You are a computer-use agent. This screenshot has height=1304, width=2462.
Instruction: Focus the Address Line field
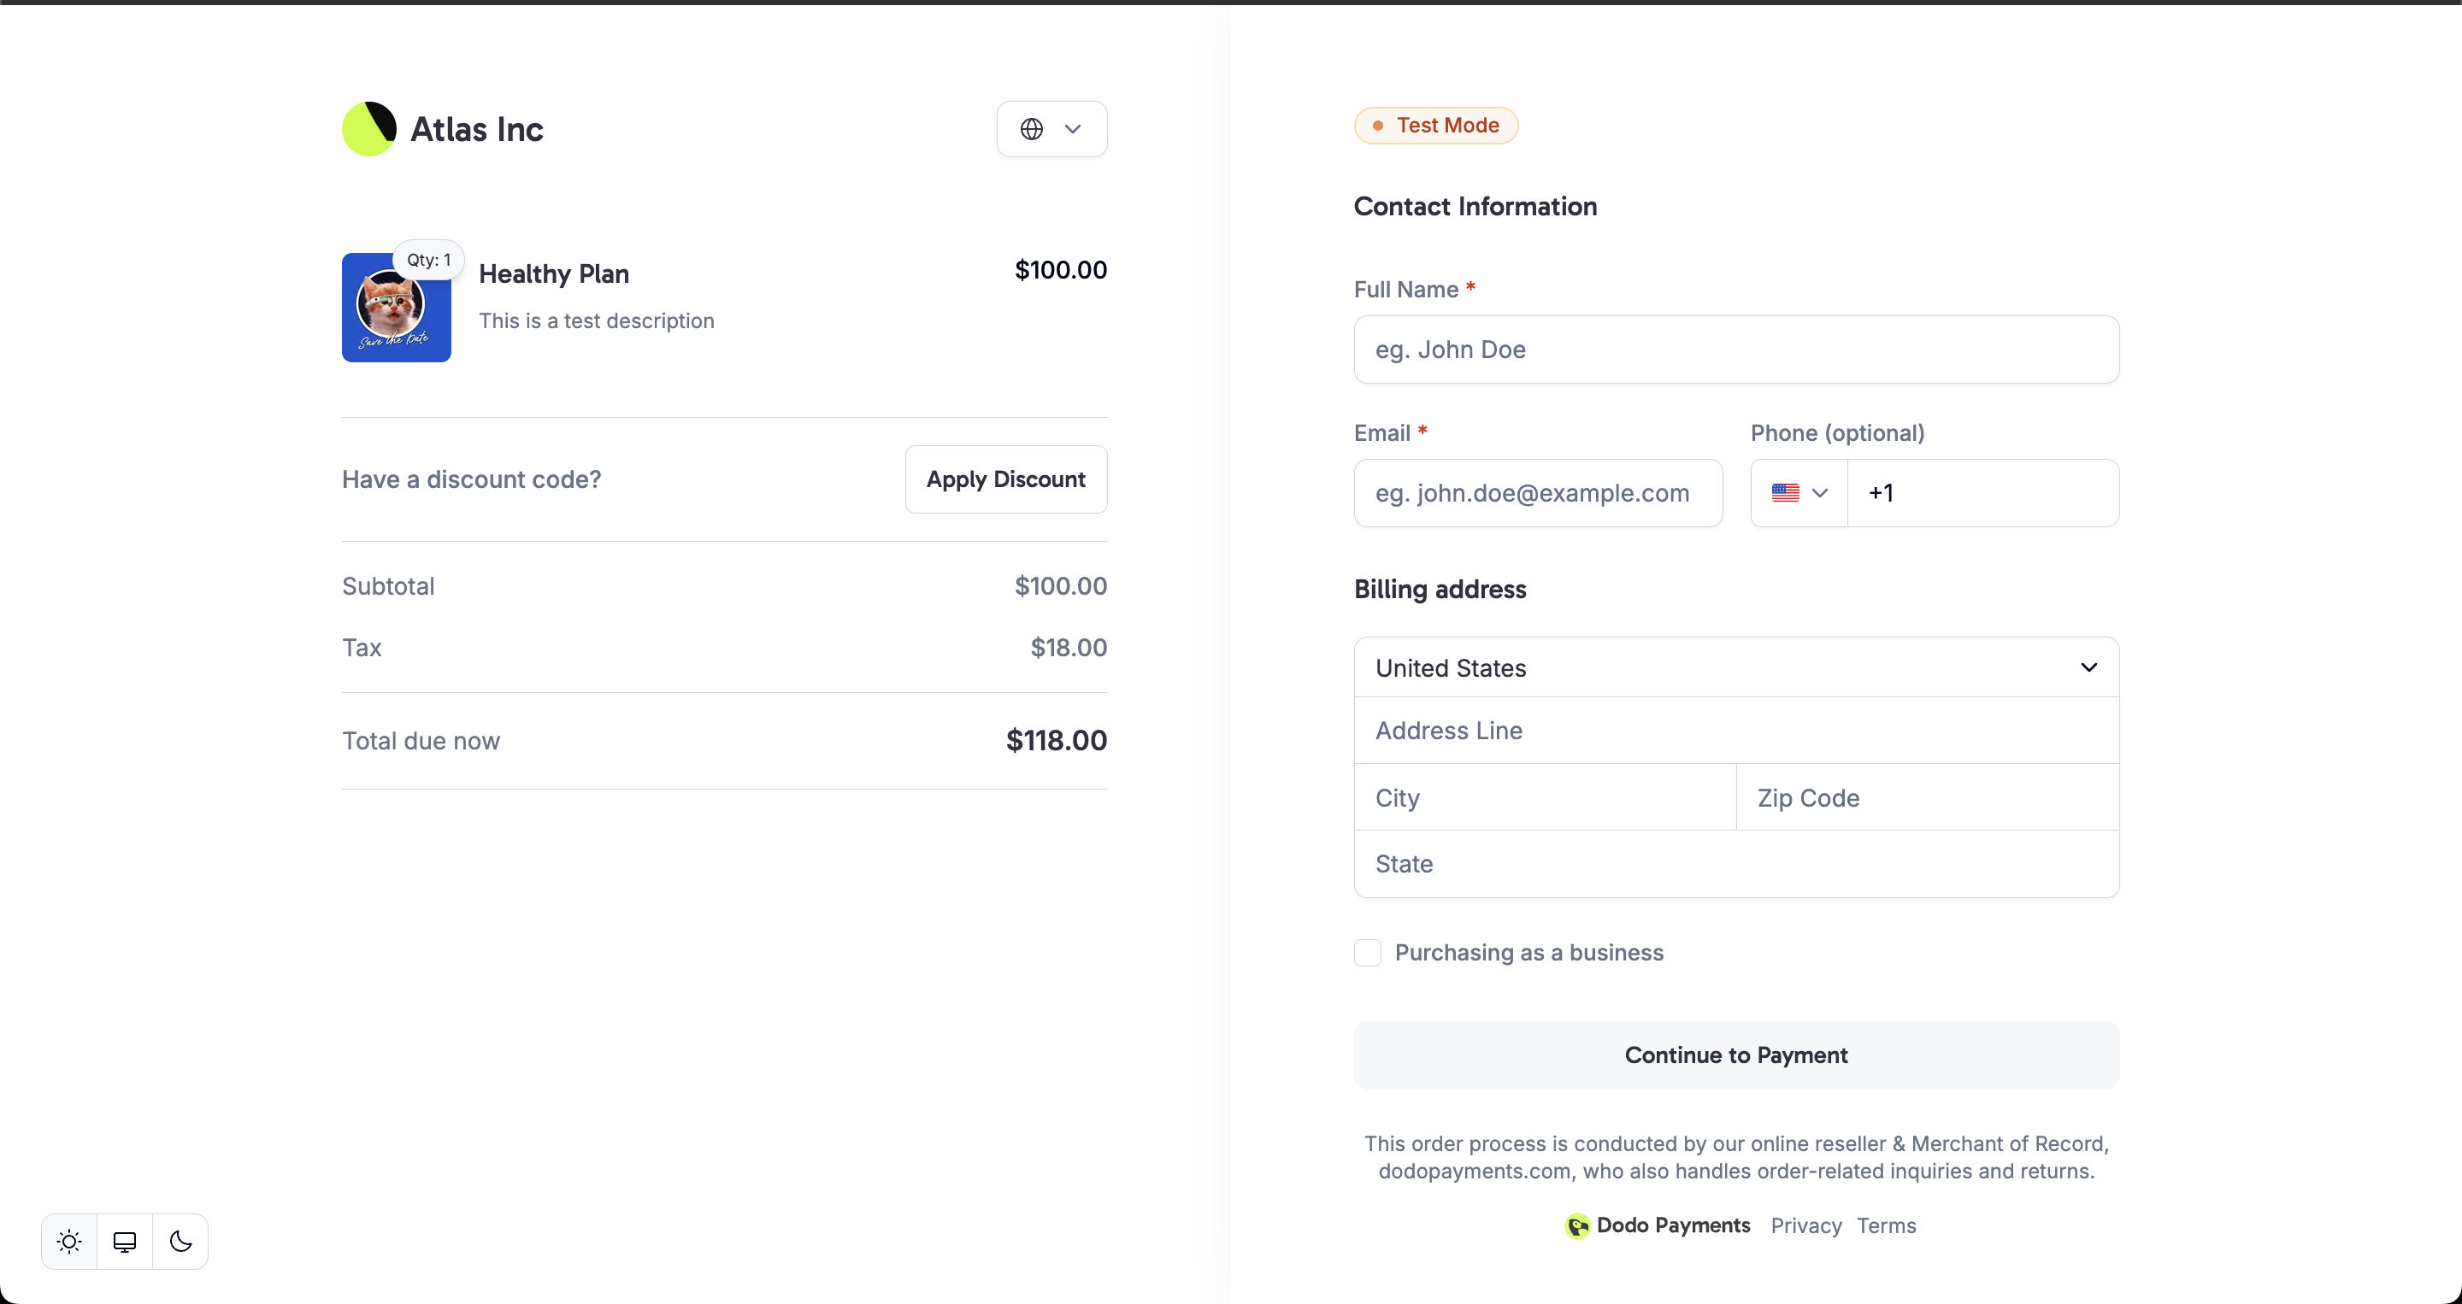coord(1735,731)
